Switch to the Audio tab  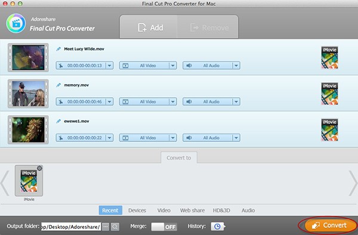coord(248,211)
